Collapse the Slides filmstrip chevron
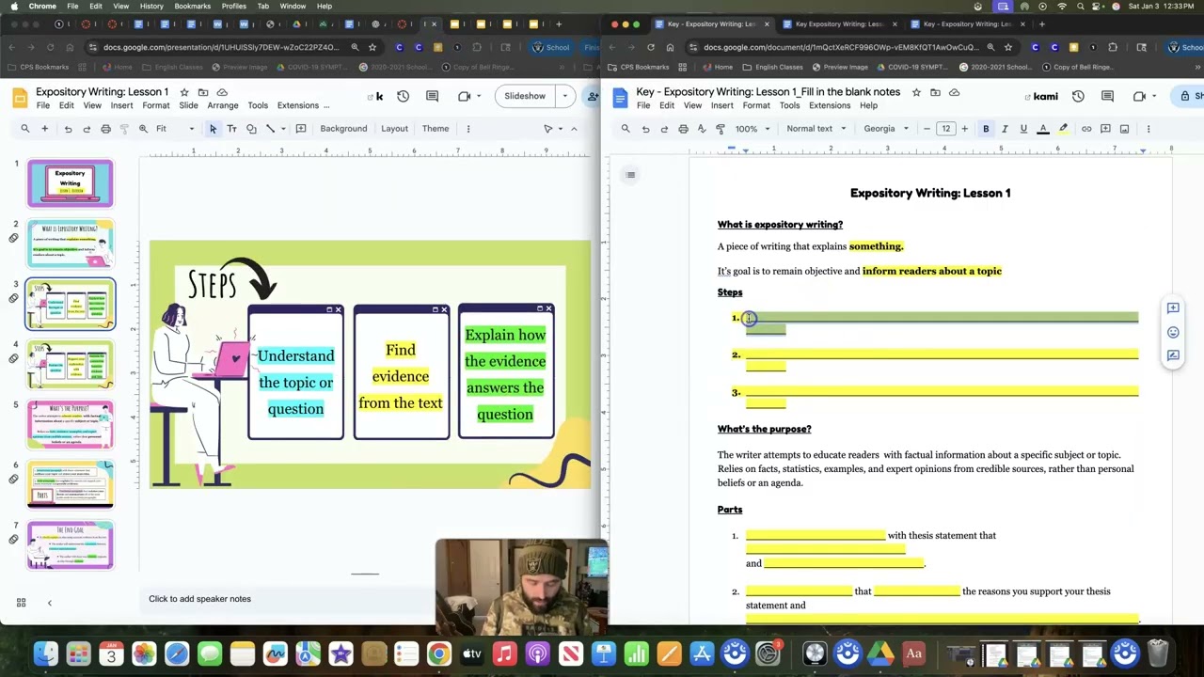Image resolution: width=1204 pixels, height=677 pixels. (49, 603)
